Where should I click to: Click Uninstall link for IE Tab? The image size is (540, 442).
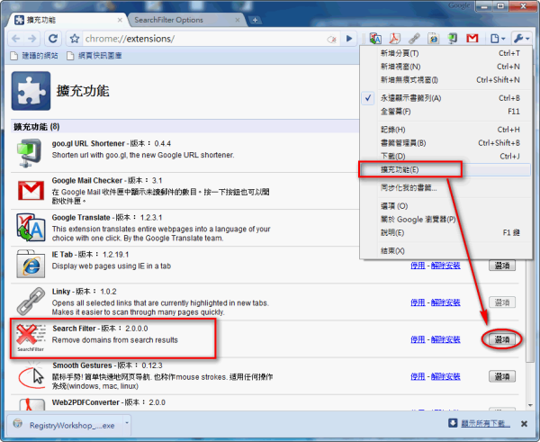click(445, 266)
